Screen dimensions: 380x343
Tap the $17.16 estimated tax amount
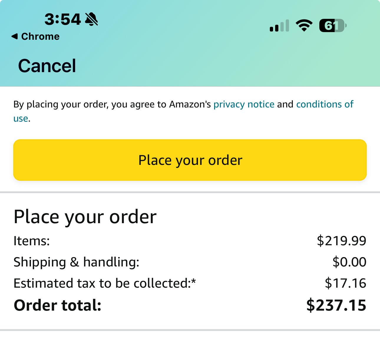[x=346, y=283]
